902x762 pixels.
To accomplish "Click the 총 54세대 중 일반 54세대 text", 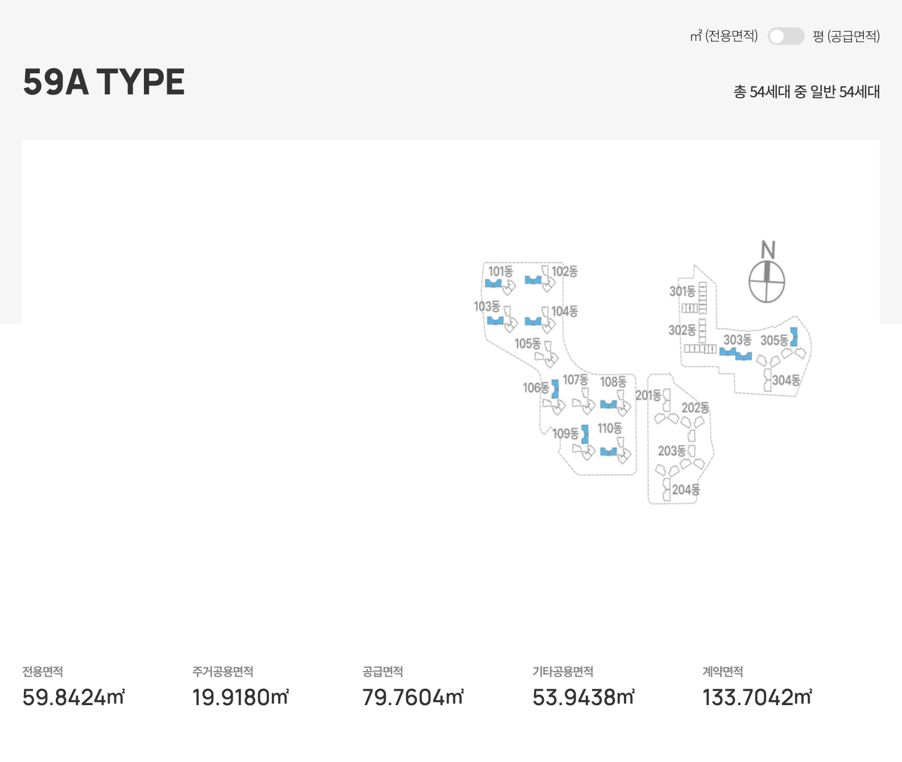I will pos(806,92).
